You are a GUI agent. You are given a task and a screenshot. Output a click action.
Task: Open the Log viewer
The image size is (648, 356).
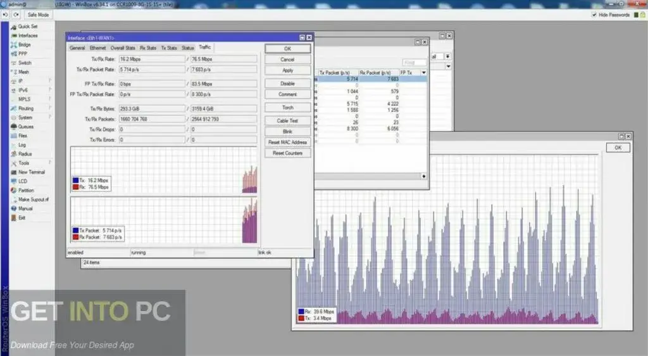pos(22,145)
